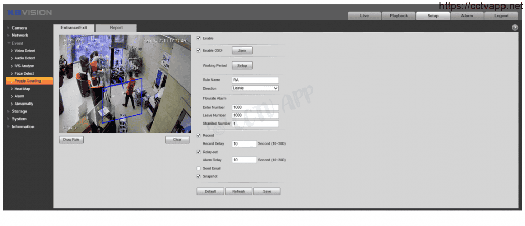This screenshot has height=226, width=525.
Task: Expand the Camera section in sidebar
Action: pyautogui.click(x=19, y=28)
